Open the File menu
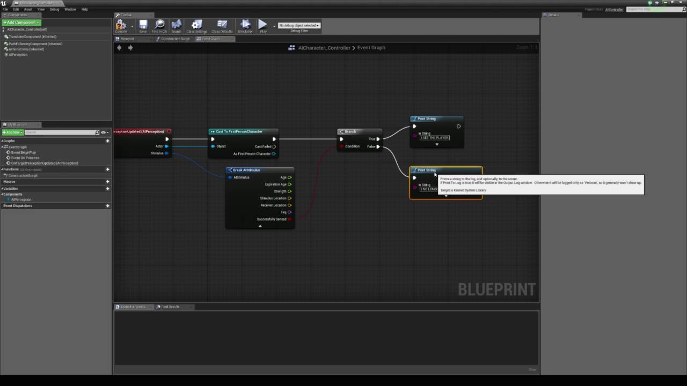687x386 pixels. pyautogui.click(x=5, y=9)
